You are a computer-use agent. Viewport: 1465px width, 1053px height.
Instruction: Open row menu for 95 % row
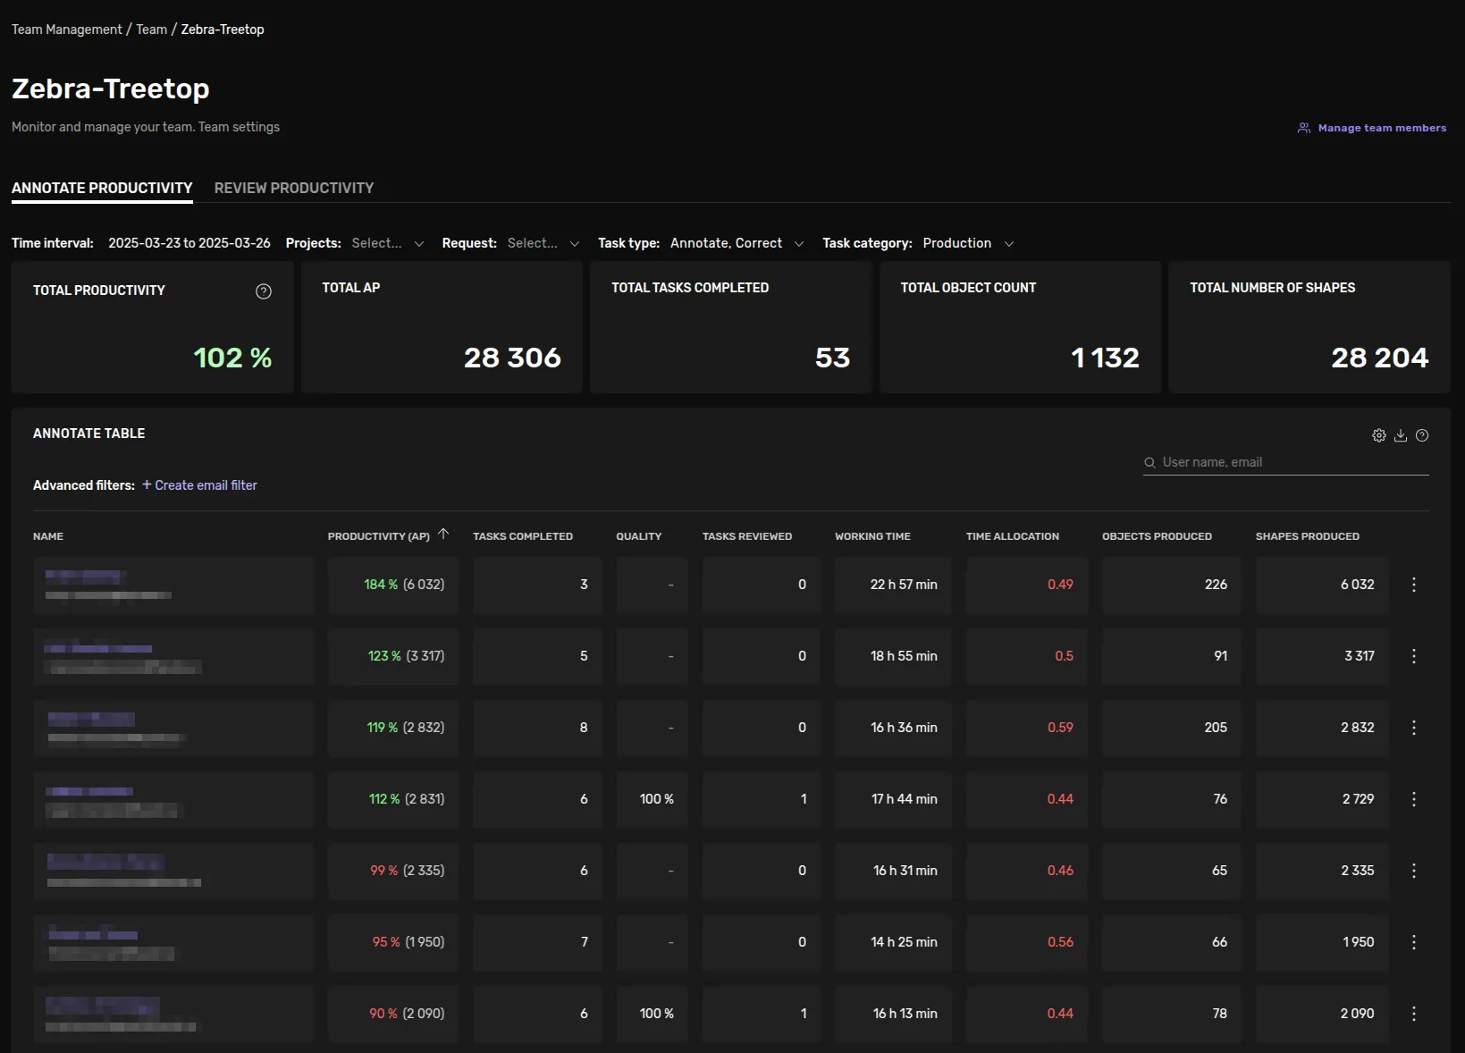(1414, 942)
